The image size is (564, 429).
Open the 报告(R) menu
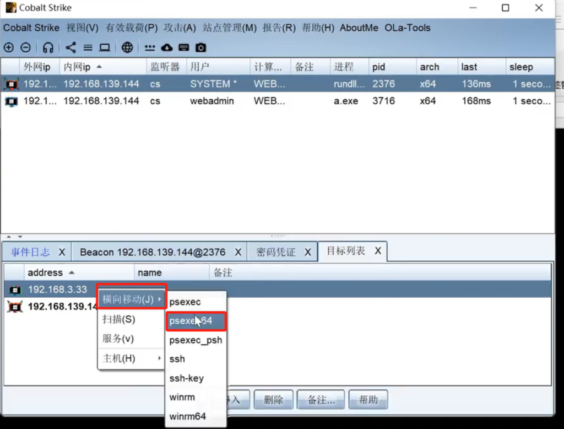coord(279,28)
